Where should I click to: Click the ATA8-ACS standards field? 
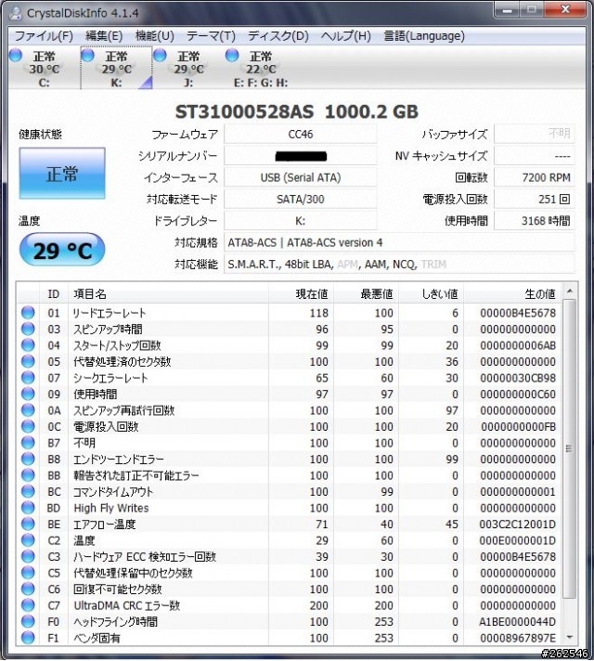pyautogui.click(x=399, y=242)
